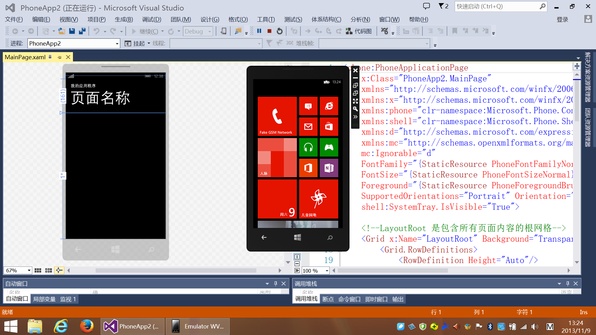
Task: Click the 登录 sign-in link
Action: [562, 20]
